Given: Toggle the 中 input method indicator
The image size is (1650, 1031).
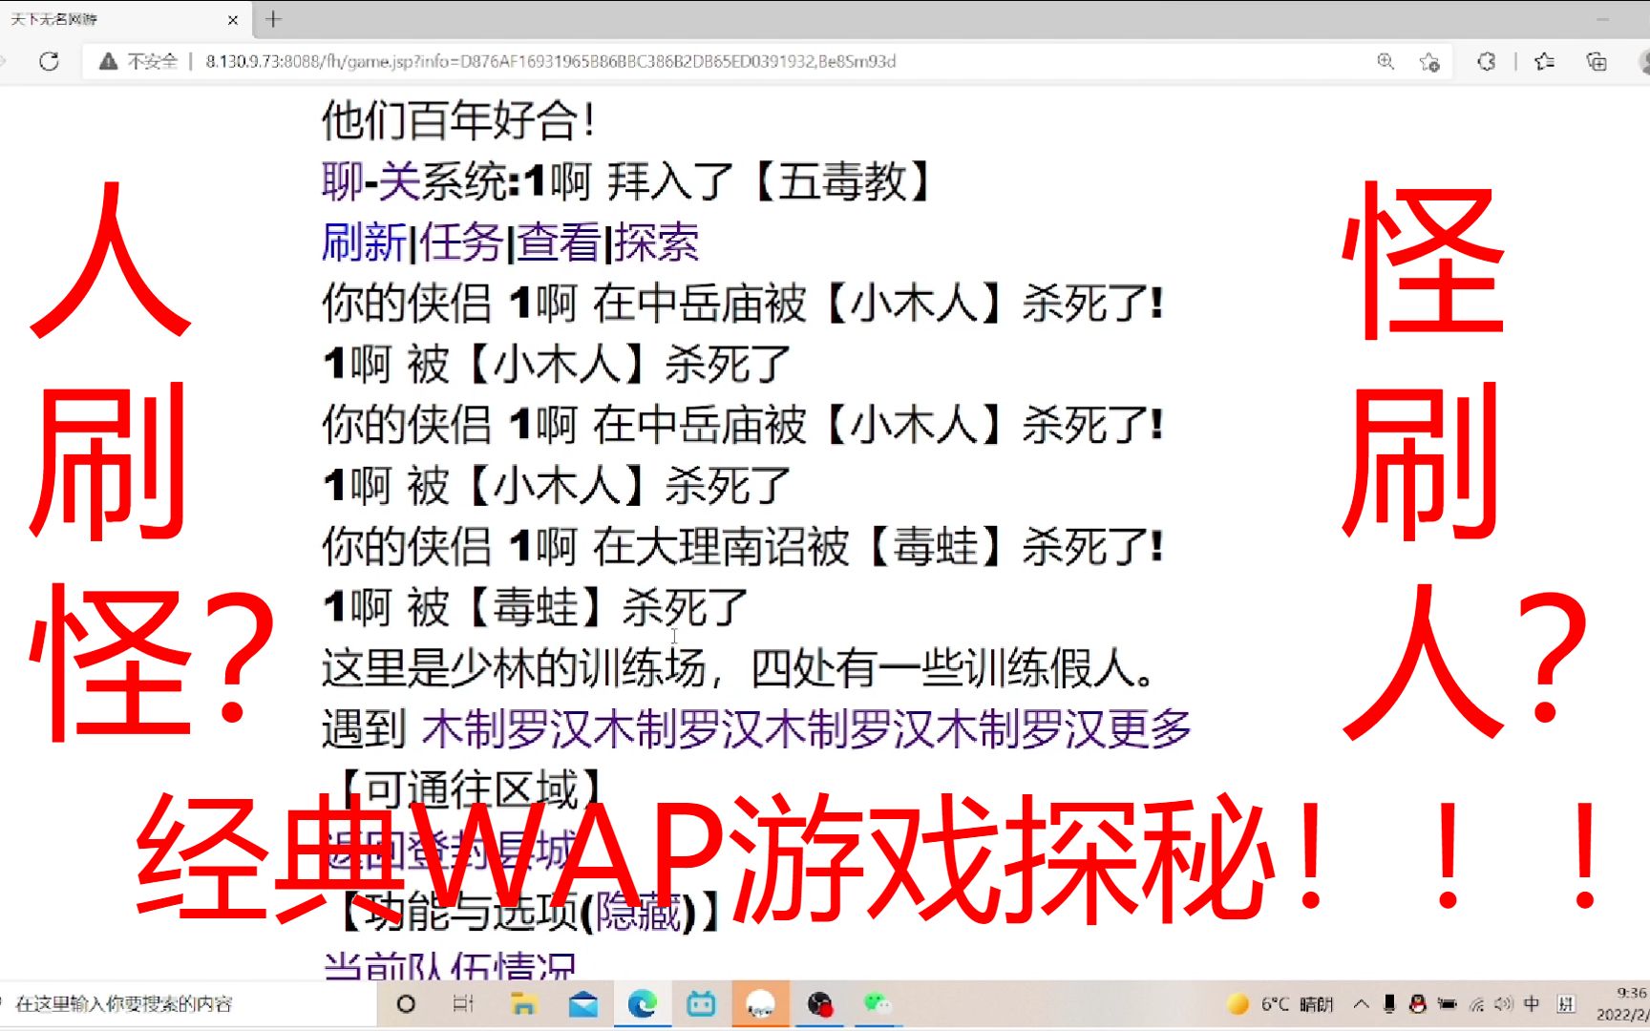Looking at the screenshot, I should point(1532,1004).
